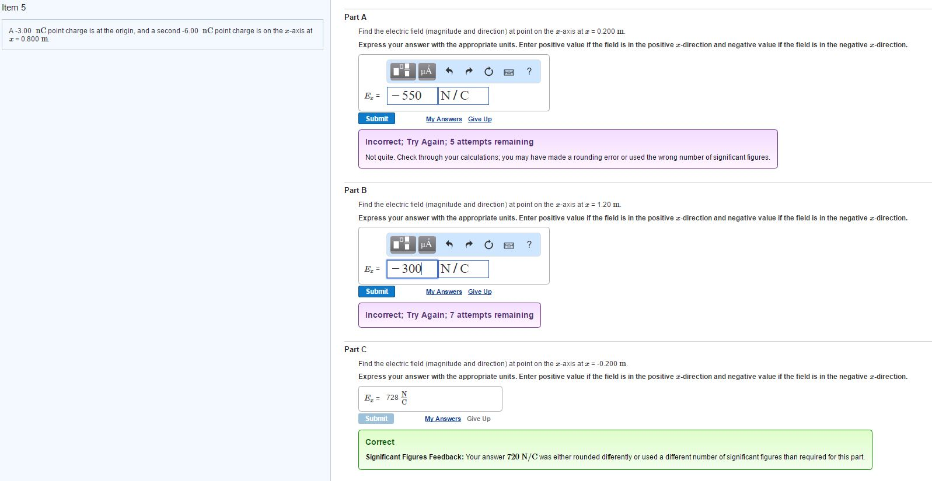
Task: Open the µÅ symbols menu in Part B
Action: pos(427,244)
